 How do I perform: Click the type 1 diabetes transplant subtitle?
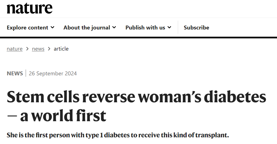tap(118, 135)
